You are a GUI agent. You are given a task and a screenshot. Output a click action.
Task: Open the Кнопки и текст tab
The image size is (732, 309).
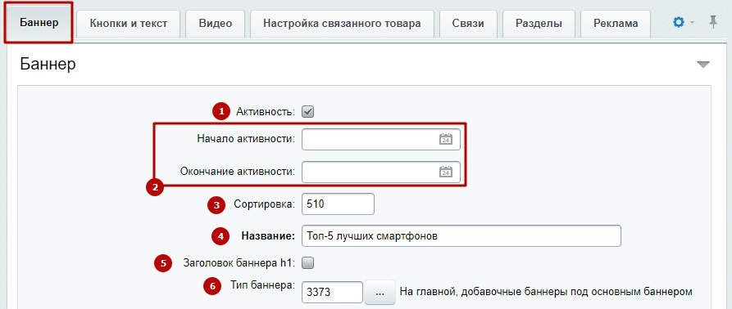(x=129, y=23)
